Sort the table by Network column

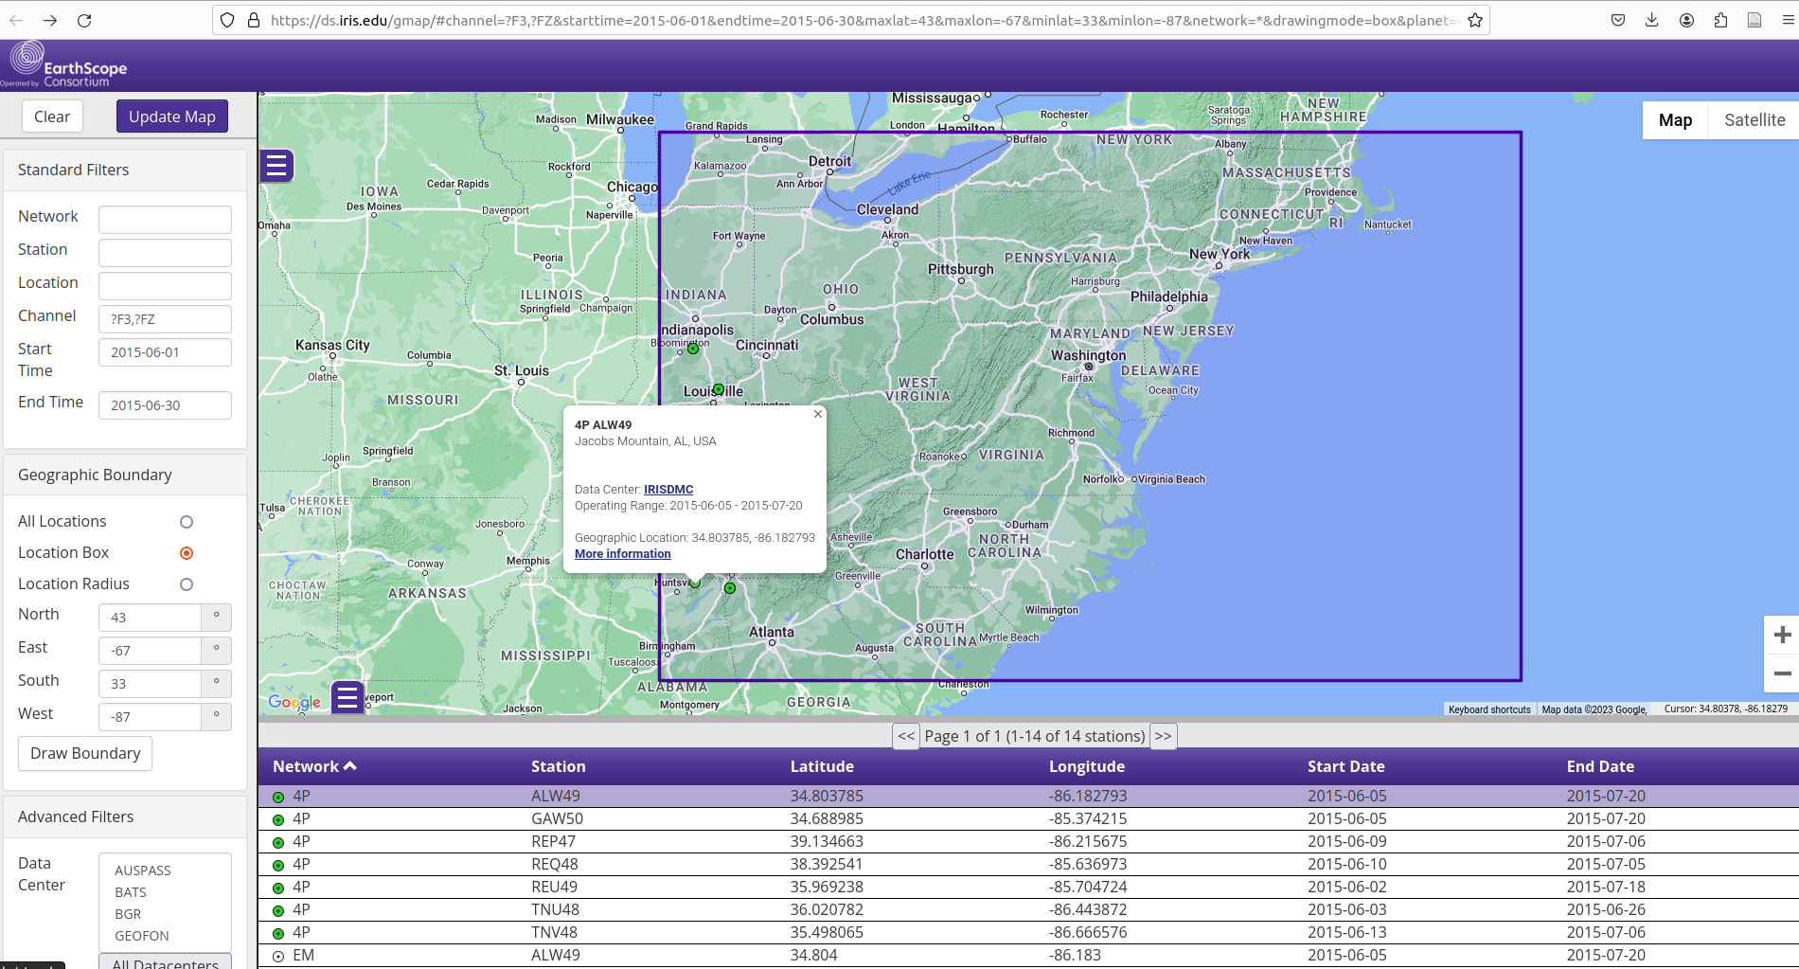(314, 766)
